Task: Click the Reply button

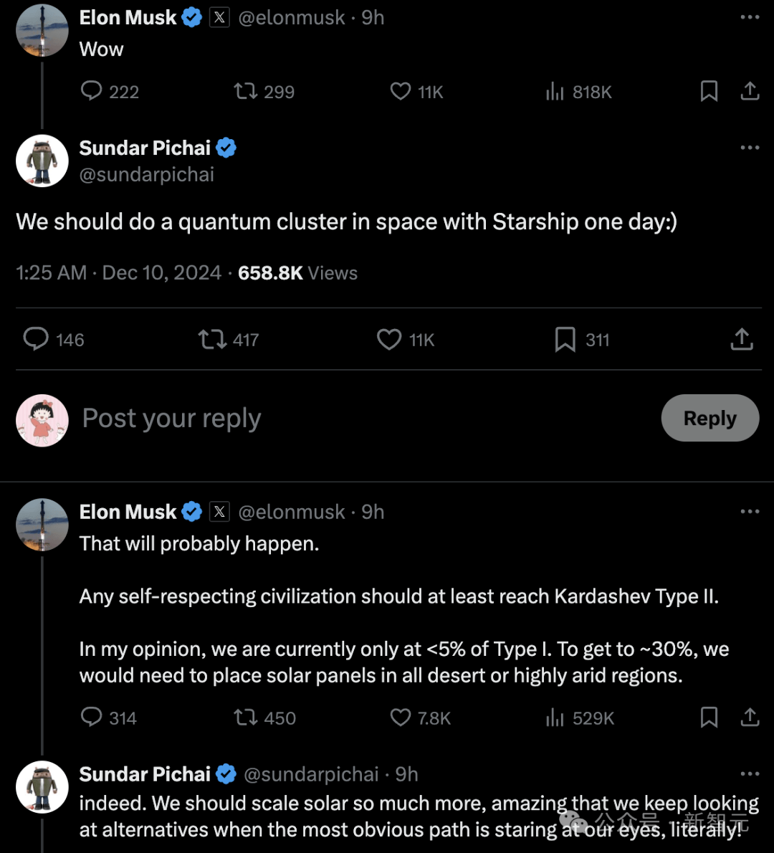Action: click(x=709, y=418)
